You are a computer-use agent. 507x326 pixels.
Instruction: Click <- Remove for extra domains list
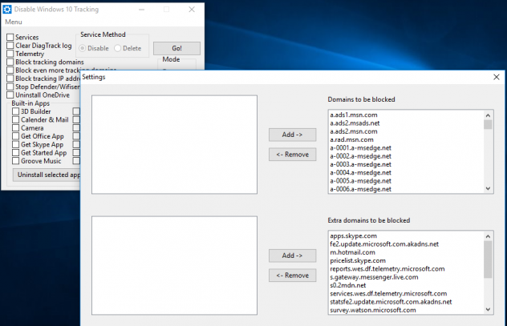click(292, 276)
